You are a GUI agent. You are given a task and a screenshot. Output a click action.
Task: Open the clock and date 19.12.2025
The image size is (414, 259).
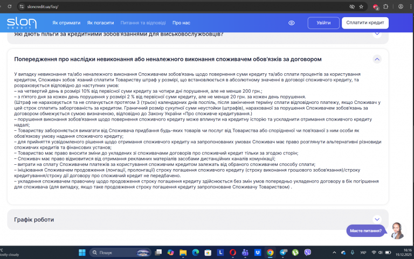tap(403, 253)
